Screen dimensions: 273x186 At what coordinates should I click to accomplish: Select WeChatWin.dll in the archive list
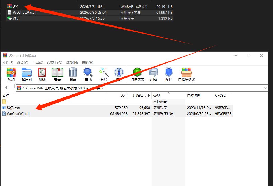click(x=117, y=114)
